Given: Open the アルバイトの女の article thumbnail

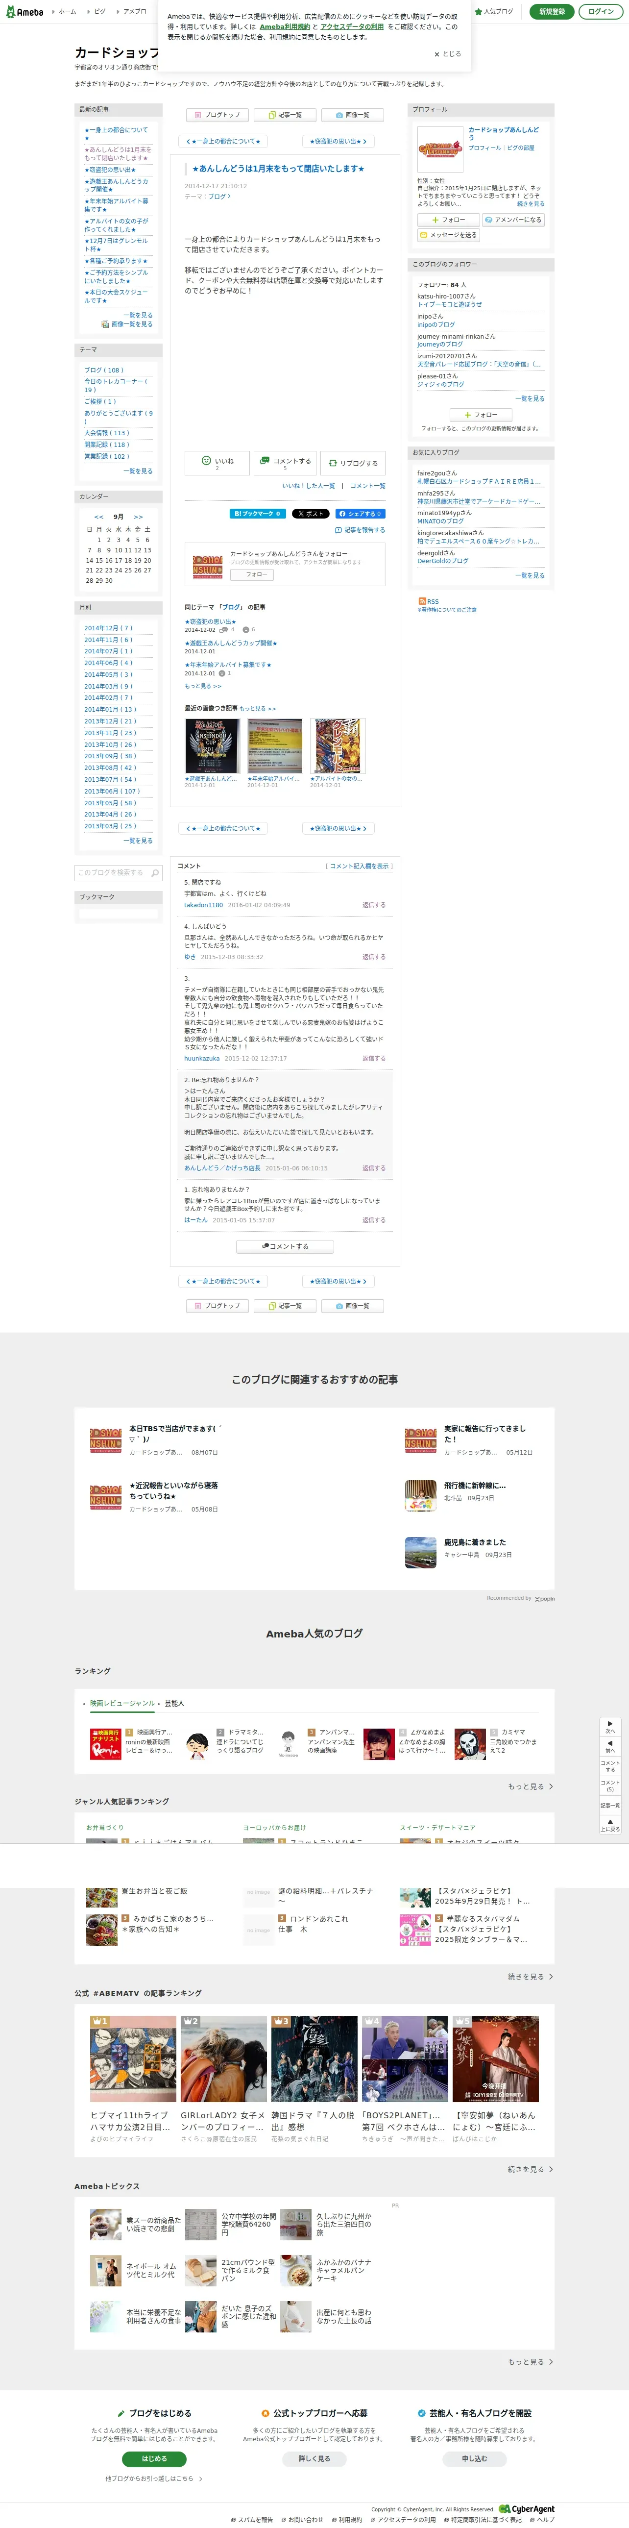Looking at the screenshot, I should 337,746.
